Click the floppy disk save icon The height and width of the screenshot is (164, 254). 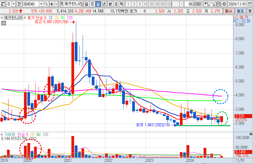coord(218,4)
